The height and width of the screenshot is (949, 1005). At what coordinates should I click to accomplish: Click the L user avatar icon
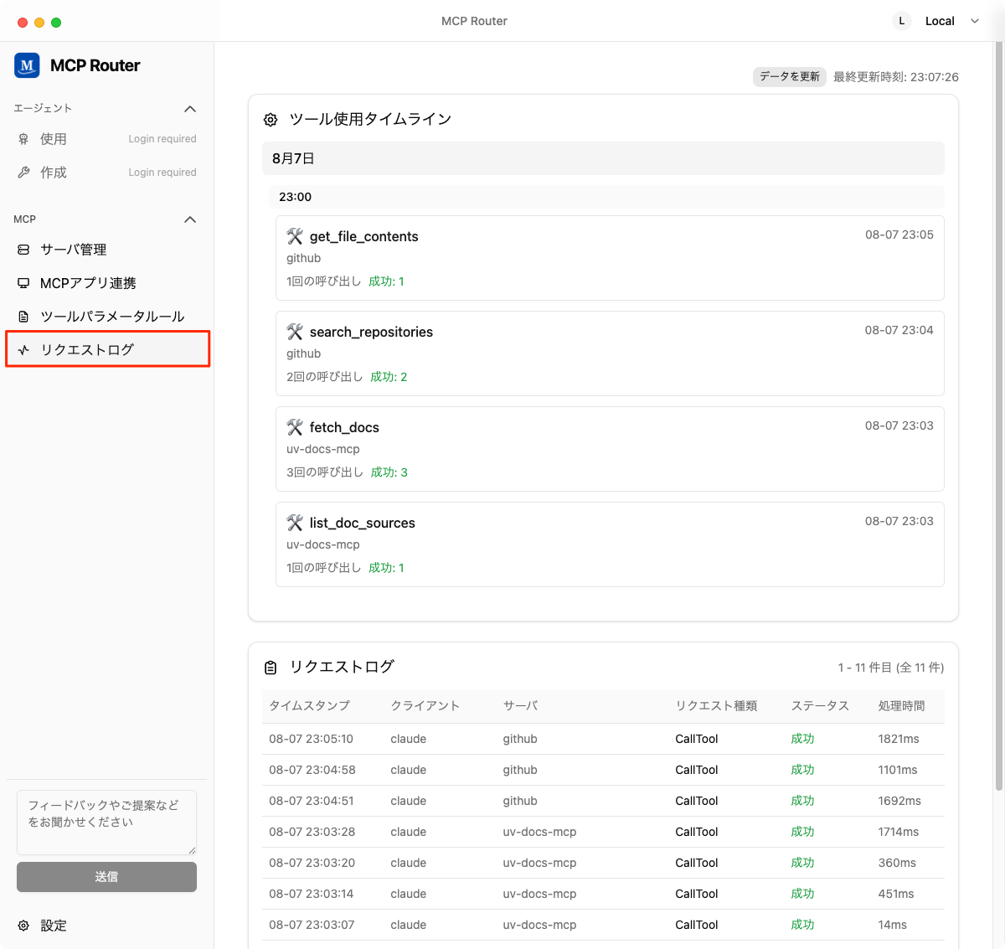(902, 21)
